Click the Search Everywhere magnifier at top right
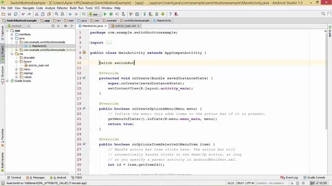 point(323,14)
